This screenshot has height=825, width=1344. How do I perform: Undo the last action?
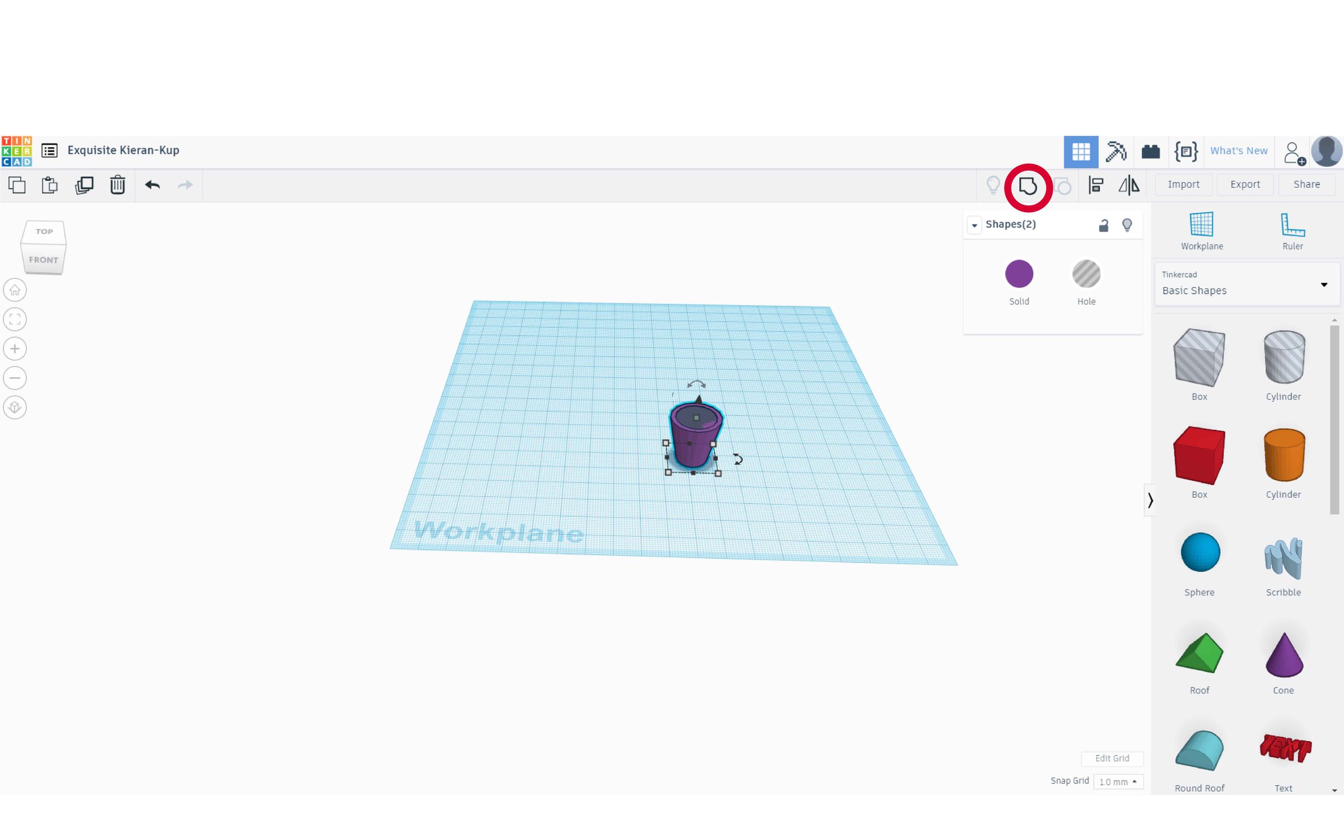[151, 185]
